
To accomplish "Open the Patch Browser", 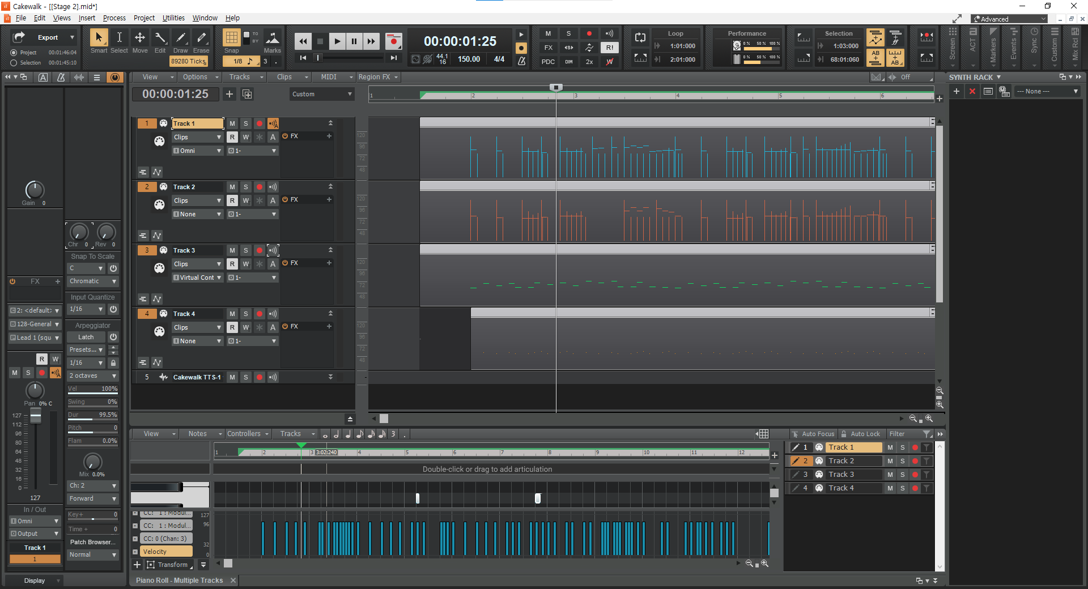I will coord(92,543).
